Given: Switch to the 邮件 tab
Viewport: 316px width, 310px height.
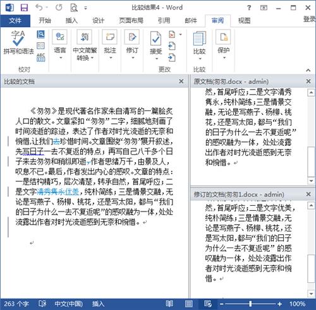Looking at the screenshot, I should (x=191, y=20).
